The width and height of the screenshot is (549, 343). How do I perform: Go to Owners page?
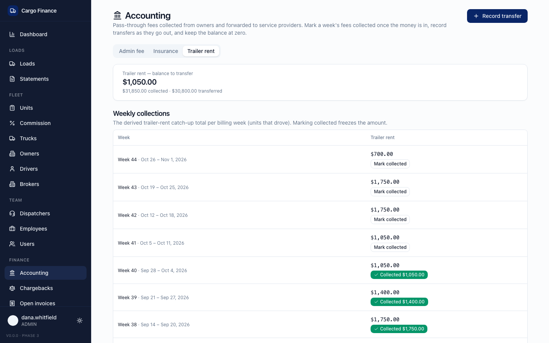45,154
